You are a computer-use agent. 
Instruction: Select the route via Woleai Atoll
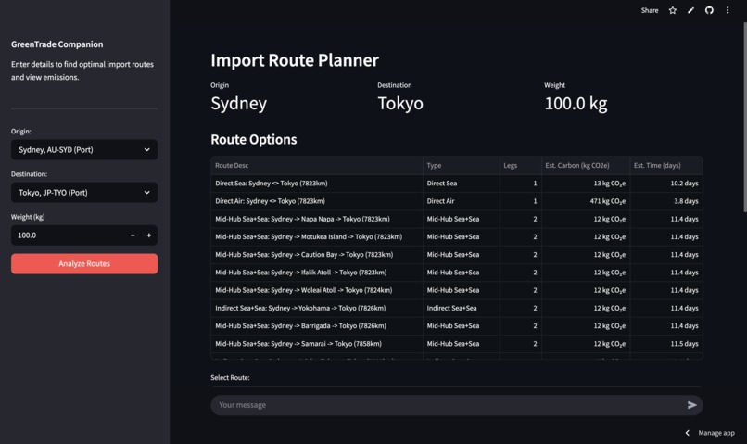(456, 290)
